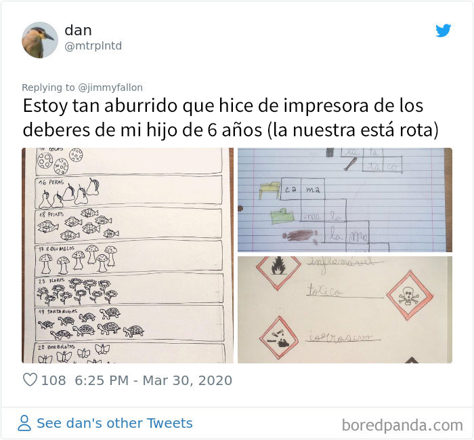Click the 17 cogumelos mushrooms row
Viewport: 474px width, 440px height.
[x=129, y=258]
